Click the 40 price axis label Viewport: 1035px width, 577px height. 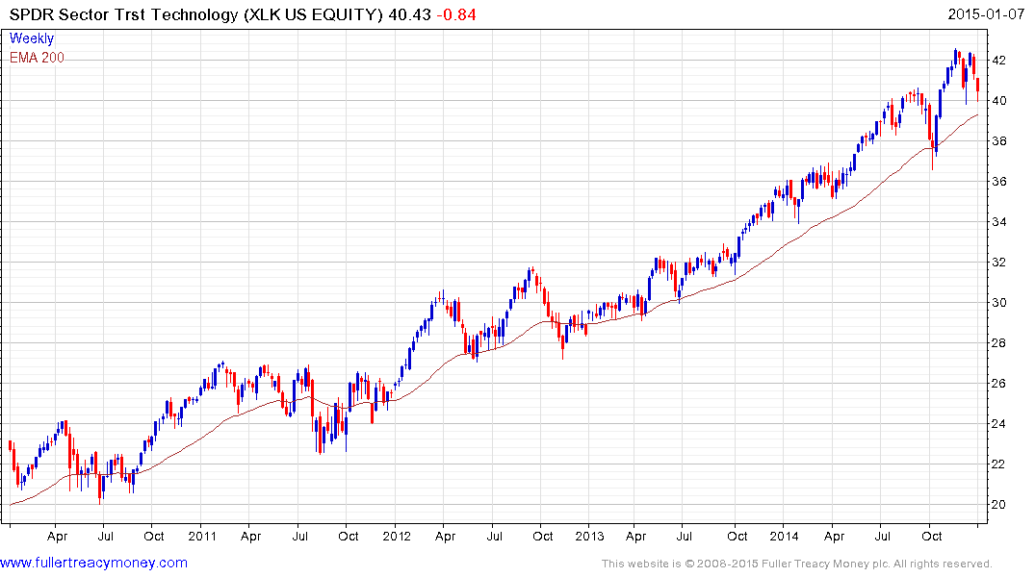[998, 101]
